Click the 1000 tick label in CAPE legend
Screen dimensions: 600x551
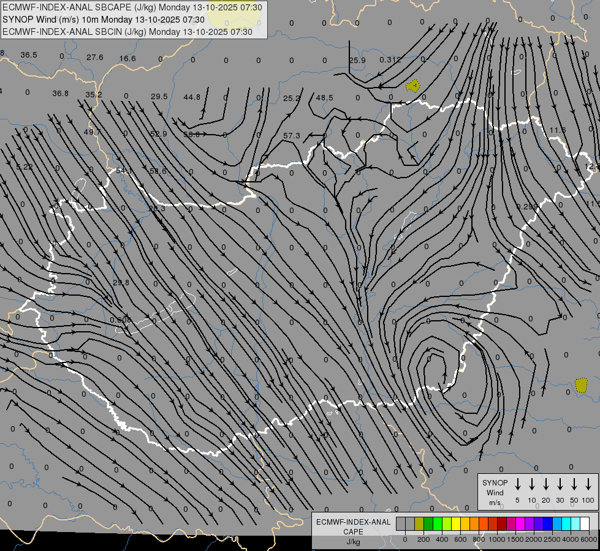coord(496,539)
